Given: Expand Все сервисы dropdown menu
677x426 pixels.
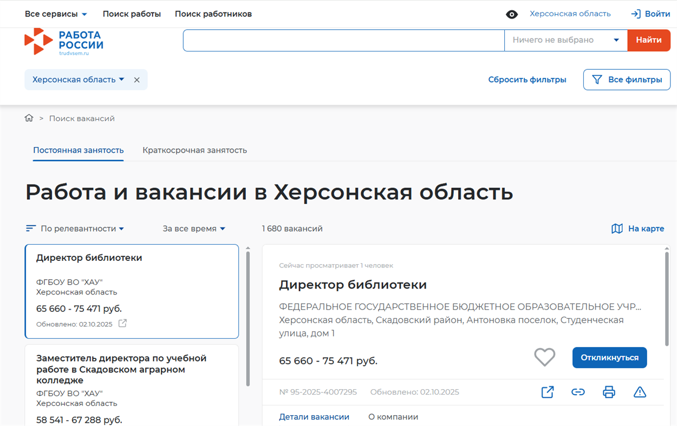Looking at the screenshot, I should (56, 14).
